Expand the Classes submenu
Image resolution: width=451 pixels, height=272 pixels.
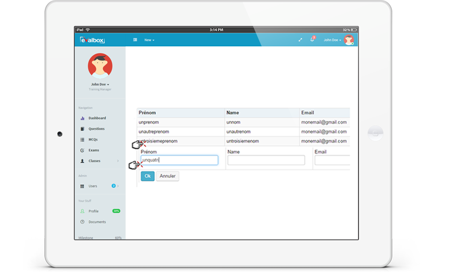[117, 161]
